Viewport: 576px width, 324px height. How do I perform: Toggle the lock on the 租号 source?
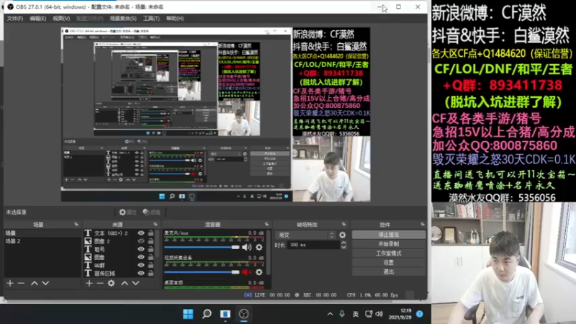click(150, 249)
